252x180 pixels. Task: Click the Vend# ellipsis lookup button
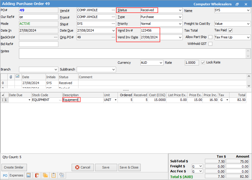[113, 10]
